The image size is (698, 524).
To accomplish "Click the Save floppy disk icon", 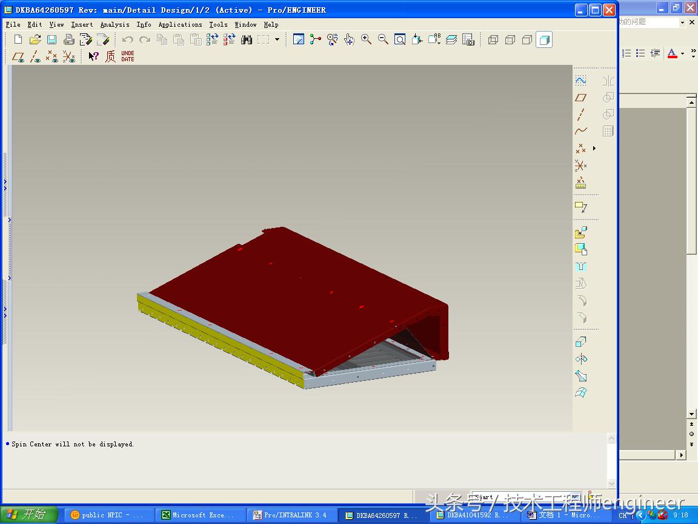I will [52, 39].
